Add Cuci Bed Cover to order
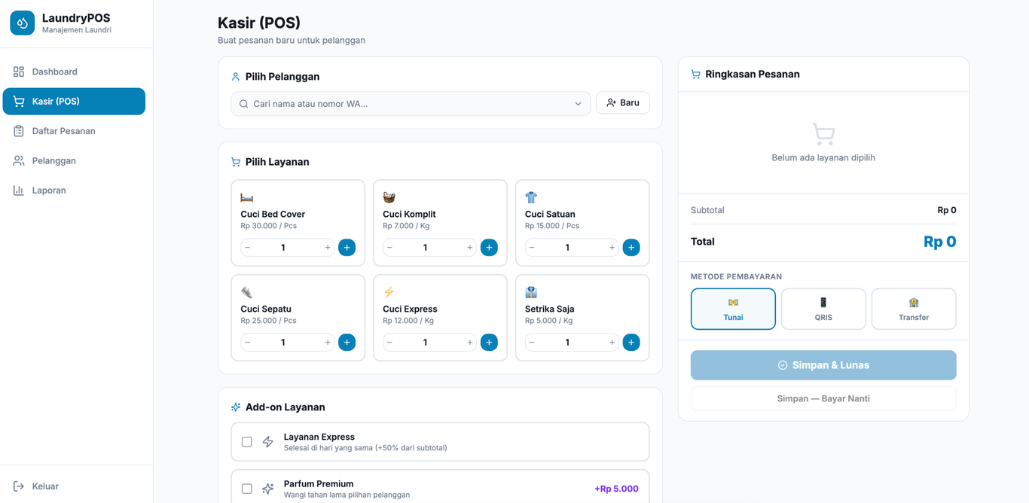1029x503 pixels. point(347,248)
